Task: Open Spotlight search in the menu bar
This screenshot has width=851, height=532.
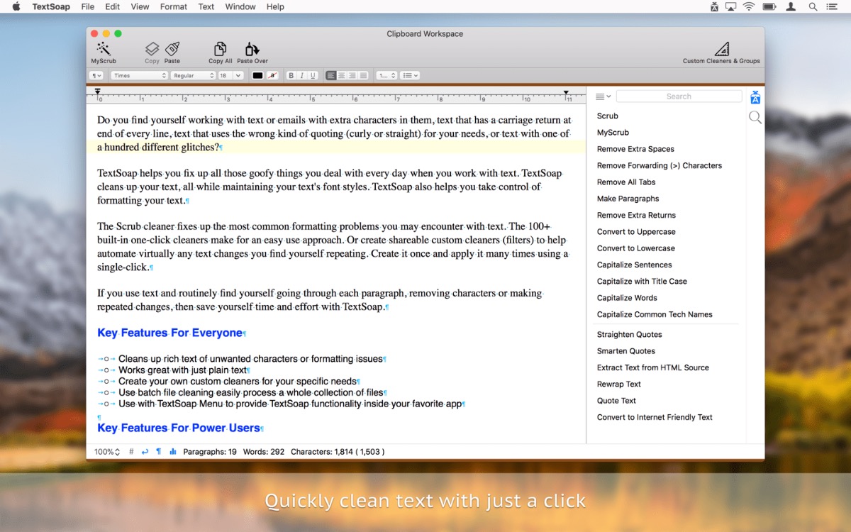Action: [813, 6]
